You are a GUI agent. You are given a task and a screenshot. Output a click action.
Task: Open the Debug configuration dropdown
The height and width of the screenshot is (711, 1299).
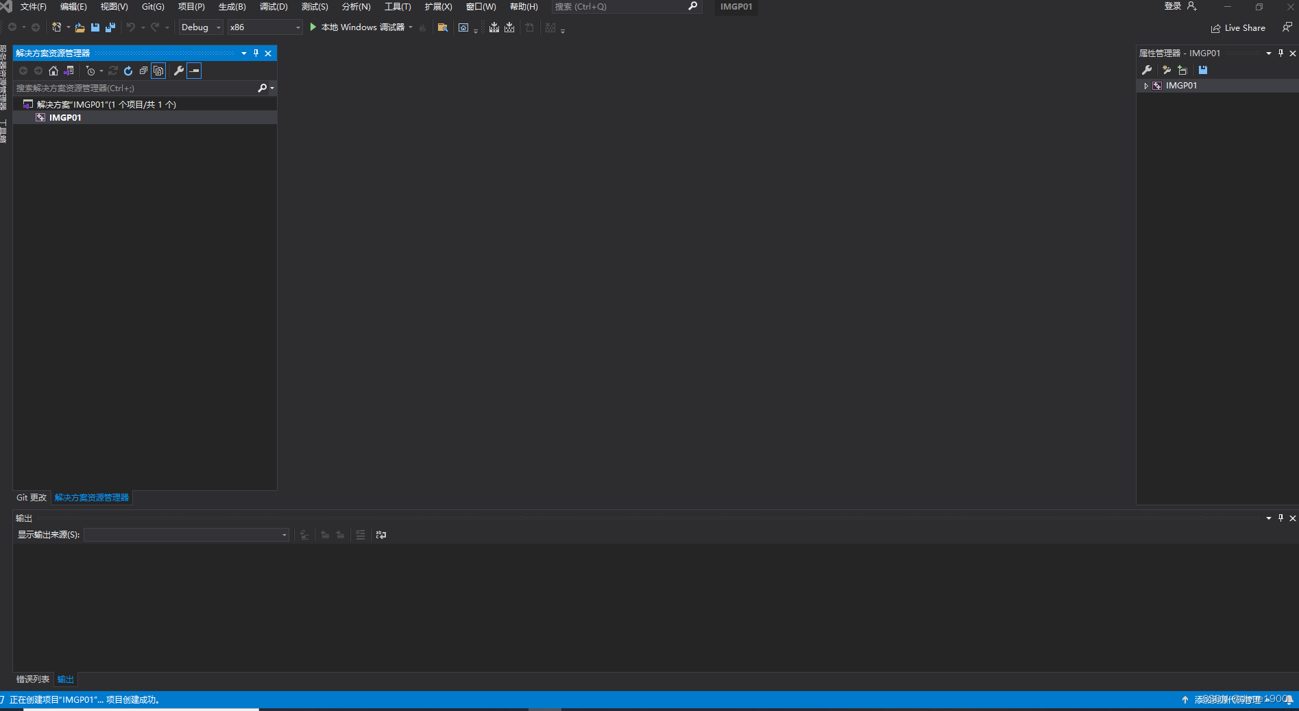(x=201, y=27)
